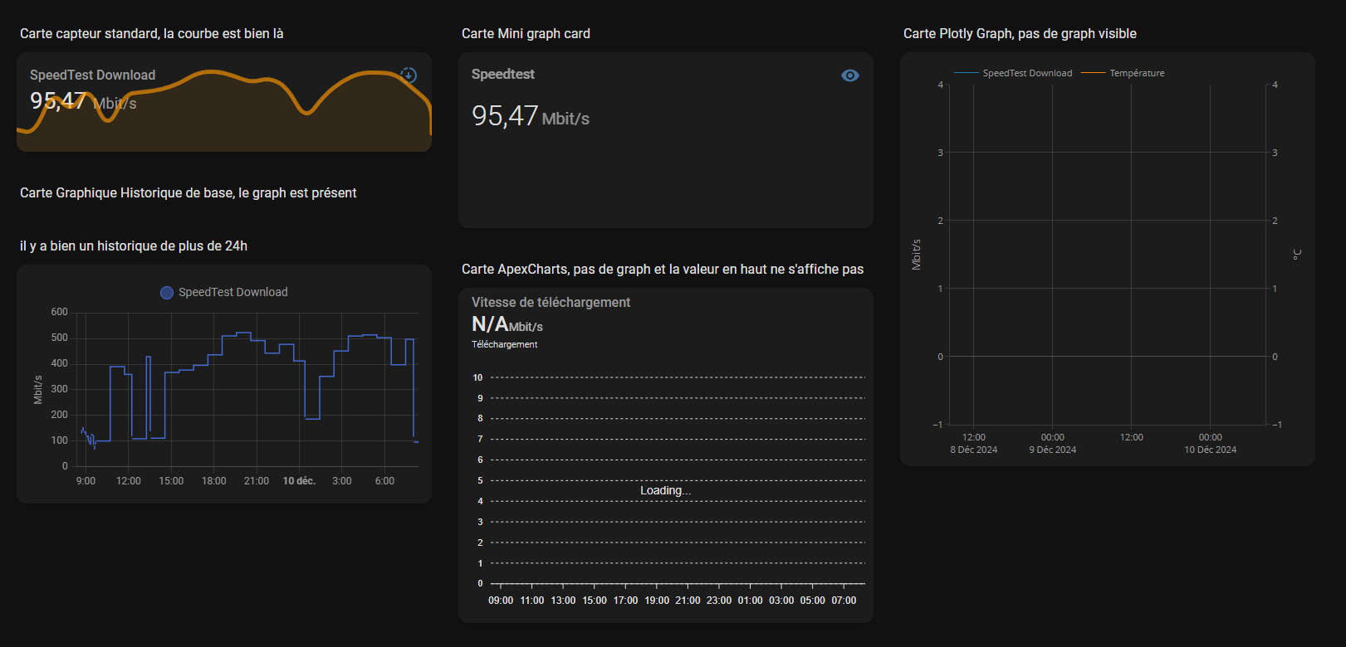Viewport: 1346px width, 647px height.
Task: Click the Mbit/s axis title in Plotly graph
Action: click(917, 255)
